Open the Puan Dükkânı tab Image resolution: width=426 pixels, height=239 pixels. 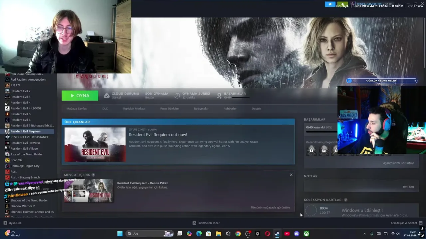169,109
